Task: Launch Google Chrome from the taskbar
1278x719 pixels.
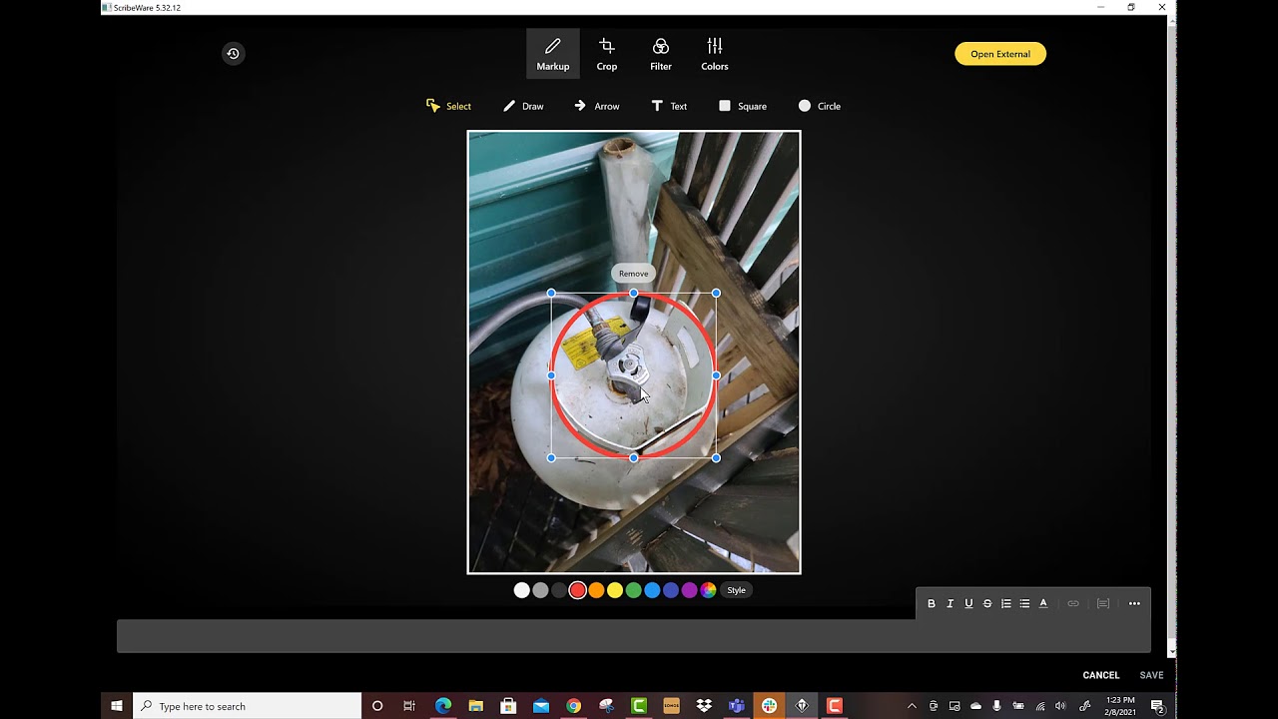Action: pos(573,706)
